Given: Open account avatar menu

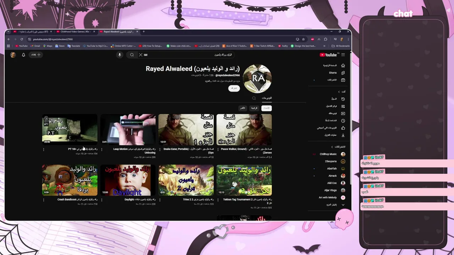Looking at the screenshot, I should tap(13, 55).
